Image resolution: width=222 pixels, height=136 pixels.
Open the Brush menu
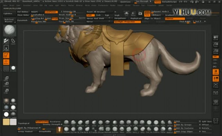point(12,5)
